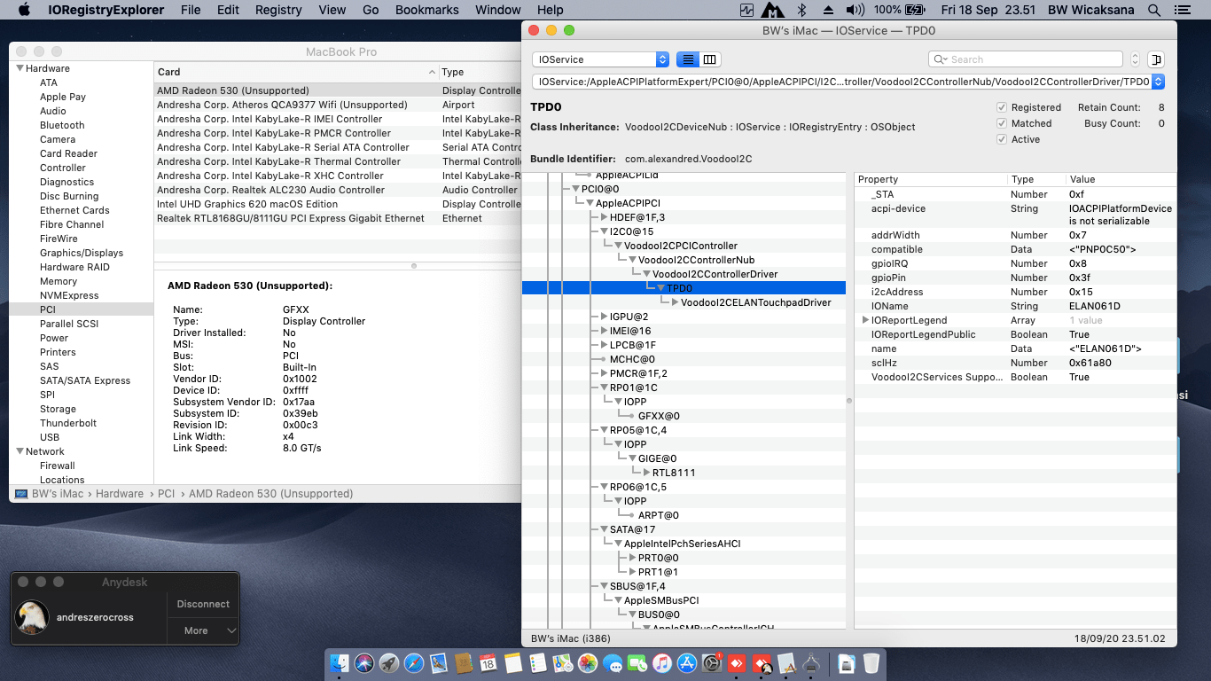The width and height of the screenshot is (1211, 681).
Task: Expand the IOReportLegend property array
Action: point(865,320)
